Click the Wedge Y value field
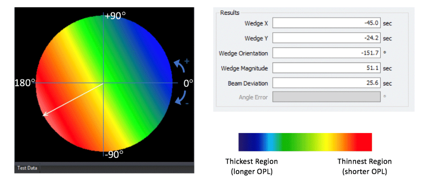This screenshot has width=428, height=190. coord(327,38)
